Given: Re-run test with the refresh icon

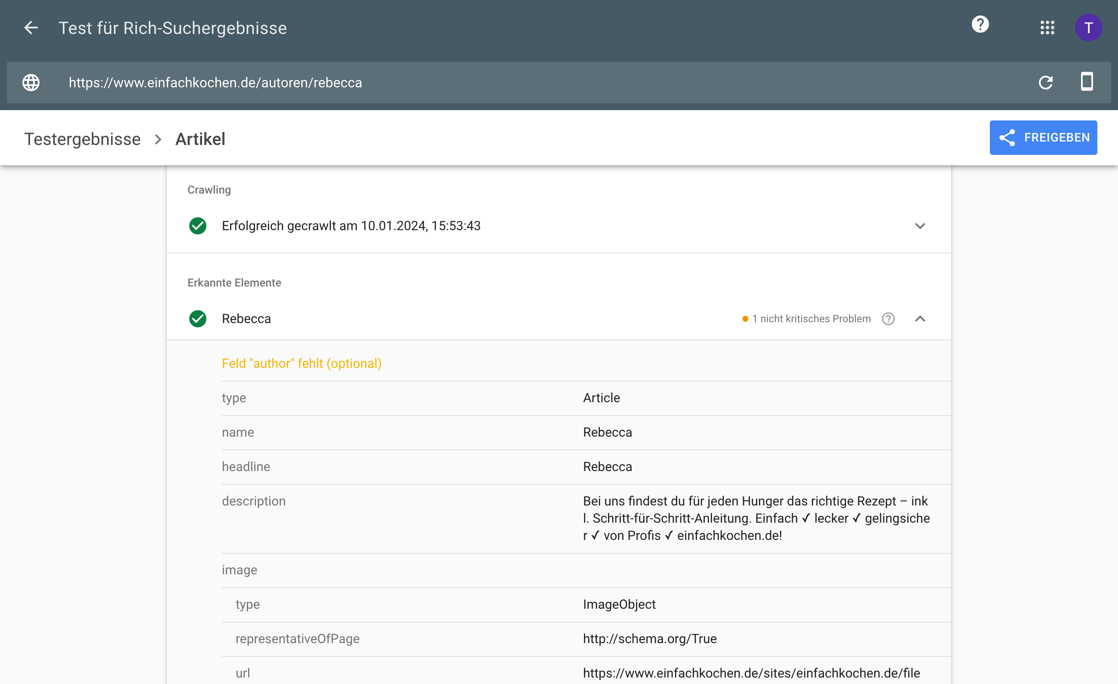Looking at the screenshot, I should [x=1045, y=83].
